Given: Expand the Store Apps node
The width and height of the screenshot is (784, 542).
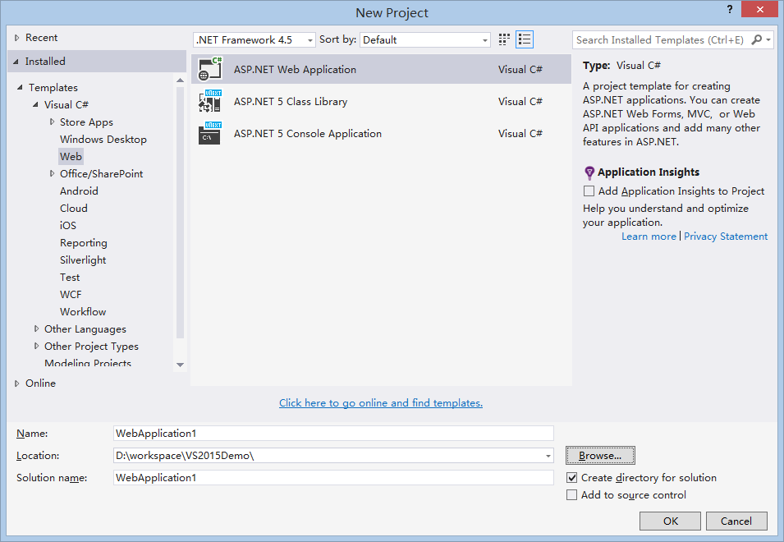Looking at the screenshot, I should [x=52, y=122].
